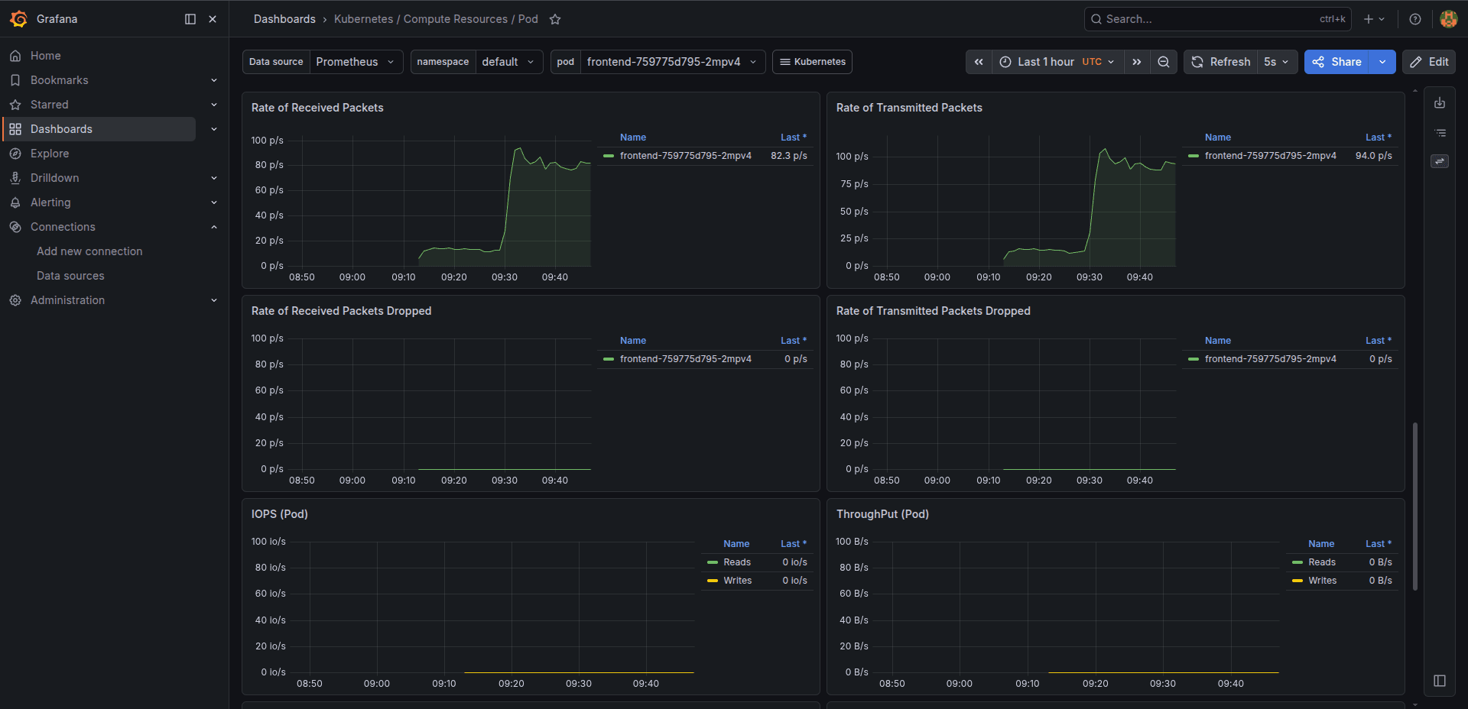Toggle Writes series in IOPS (Pod) legend
The width and height of the screenshot is (1468, 709).
(x=738, y=581)
